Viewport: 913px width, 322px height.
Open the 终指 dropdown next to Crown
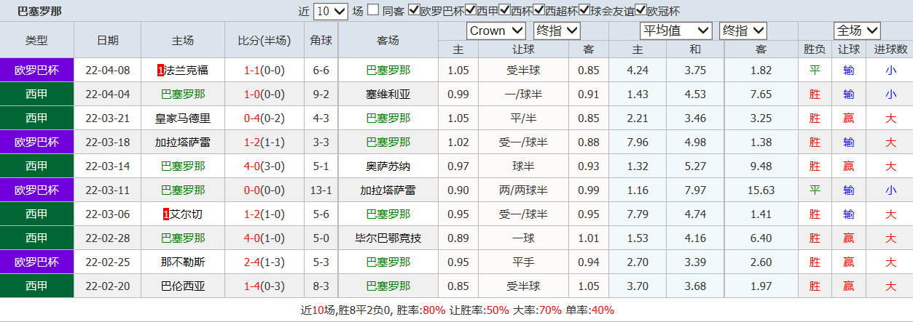(557, 31)
